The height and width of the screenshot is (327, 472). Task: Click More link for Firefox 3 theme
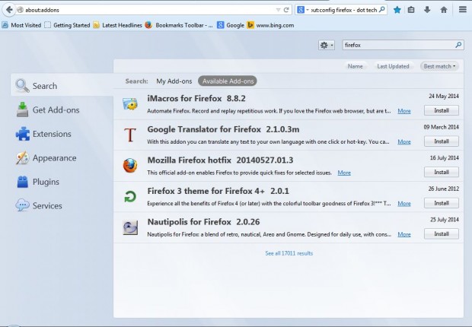(x=404, y=204)
